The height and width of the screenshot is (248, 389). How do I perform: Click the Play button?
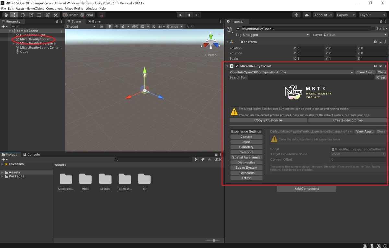tap(181, 15)
